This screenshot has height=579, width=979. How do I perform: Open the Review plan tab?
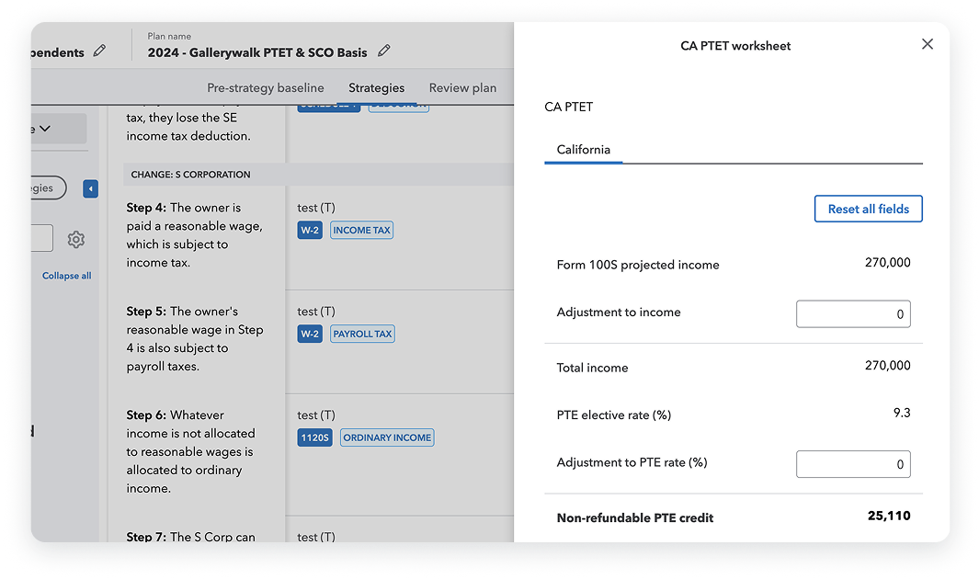tap(462, 88)
